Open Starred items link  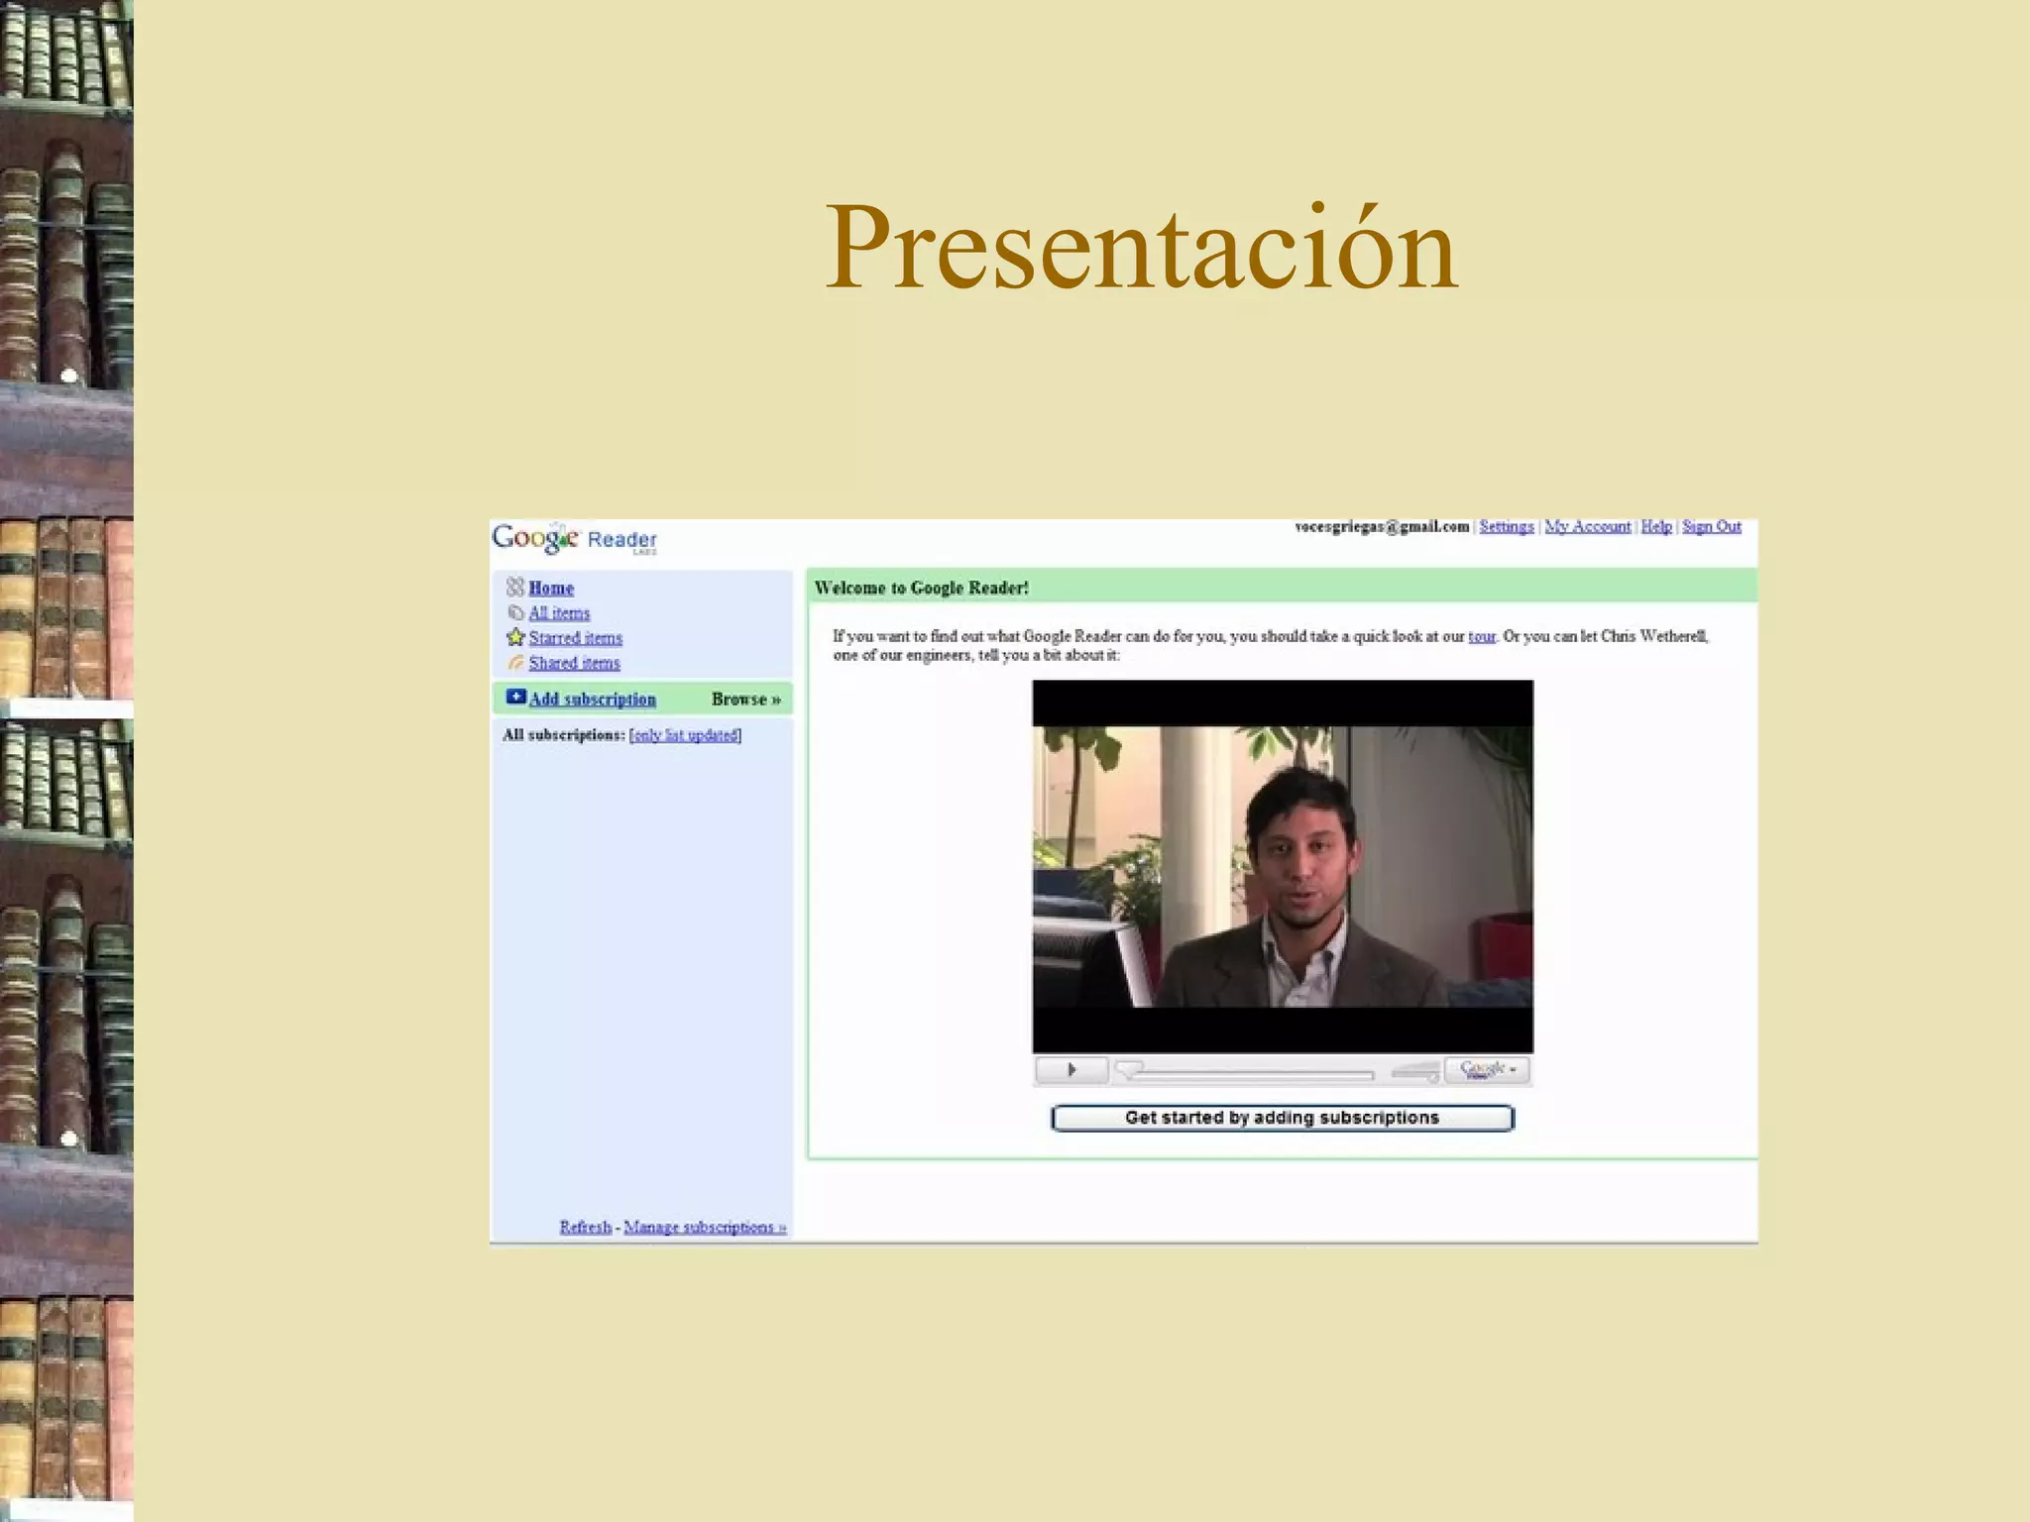pos(576,637)
